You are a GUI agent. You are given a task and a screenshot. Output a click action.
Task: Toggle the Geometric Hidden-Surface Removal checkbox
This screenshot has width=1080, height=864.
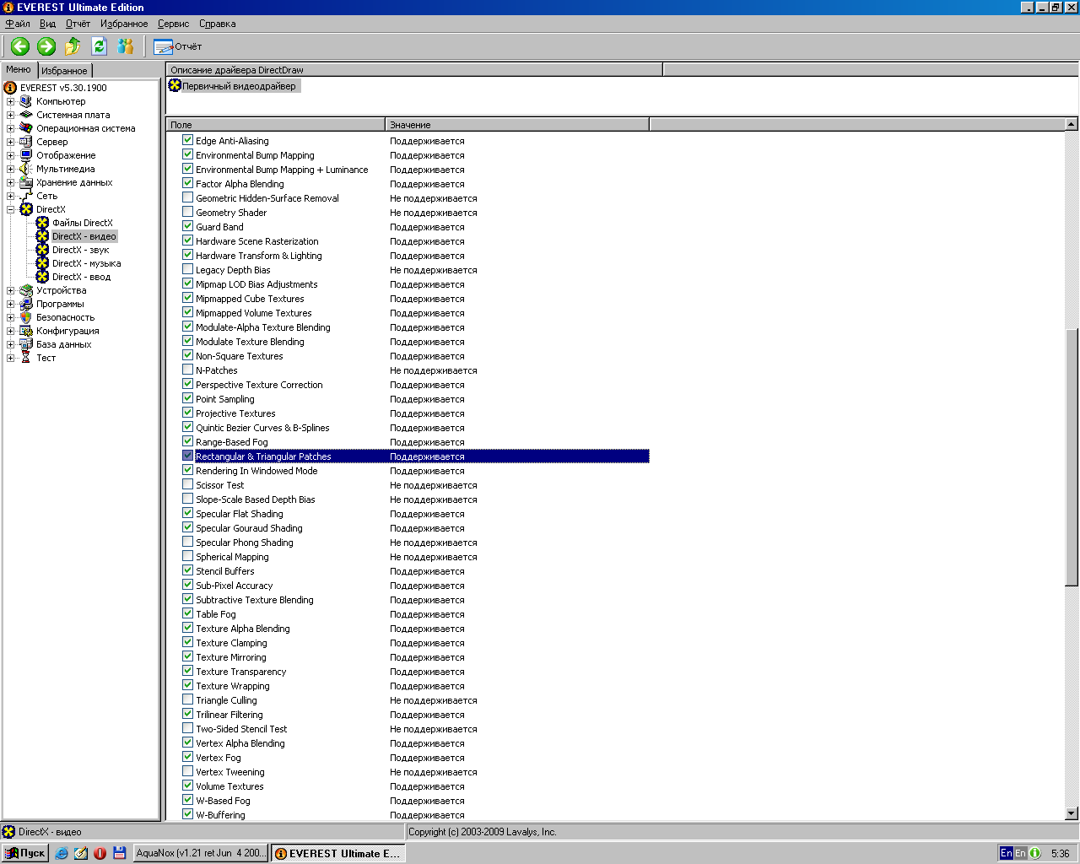[x=188, y=197]
